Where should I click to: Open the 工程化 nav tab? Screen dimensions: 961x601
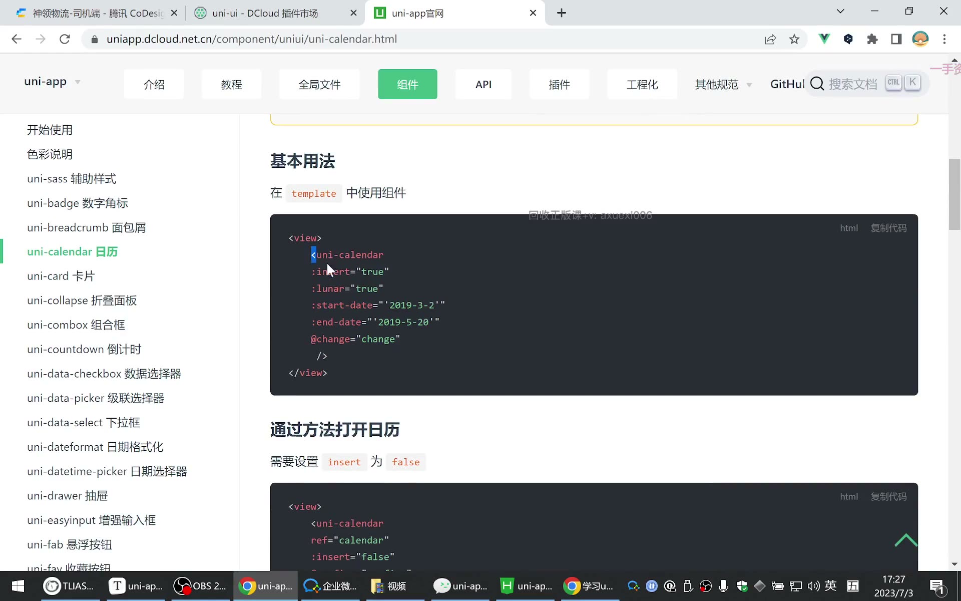[642, 84]
